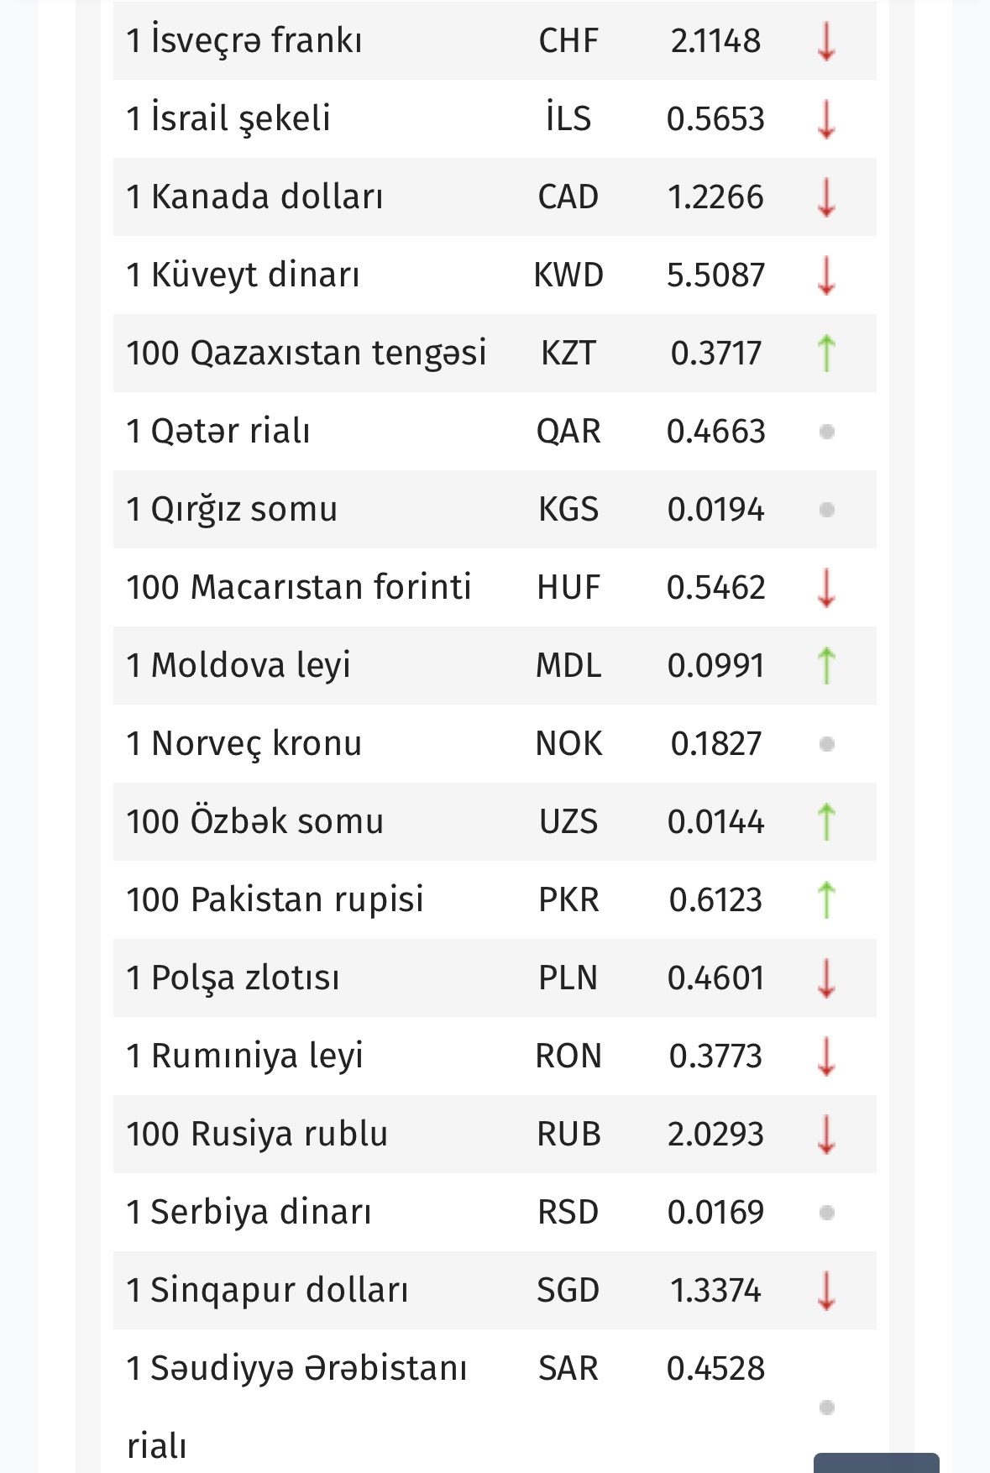Select the 1 Kanada dolları row
This screenshot has height=1473, width=990.
(x=495, y=197)
